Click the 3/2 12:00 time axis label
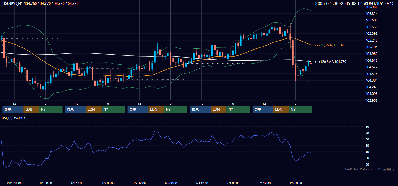 (139, 183)
